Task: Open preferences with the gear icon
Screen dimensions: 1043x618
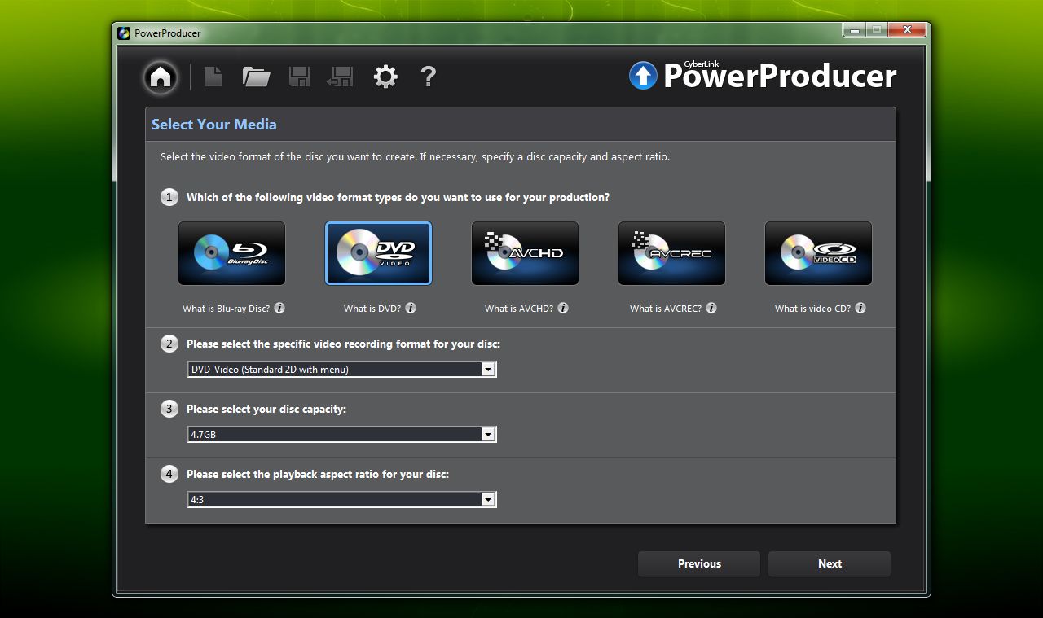Action: click(x=385, y=77)
